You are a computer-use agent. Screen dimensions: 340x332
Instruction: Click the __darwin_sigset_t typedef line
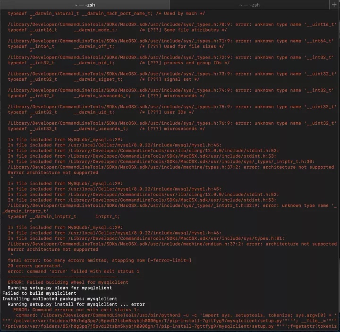[103, 79]
